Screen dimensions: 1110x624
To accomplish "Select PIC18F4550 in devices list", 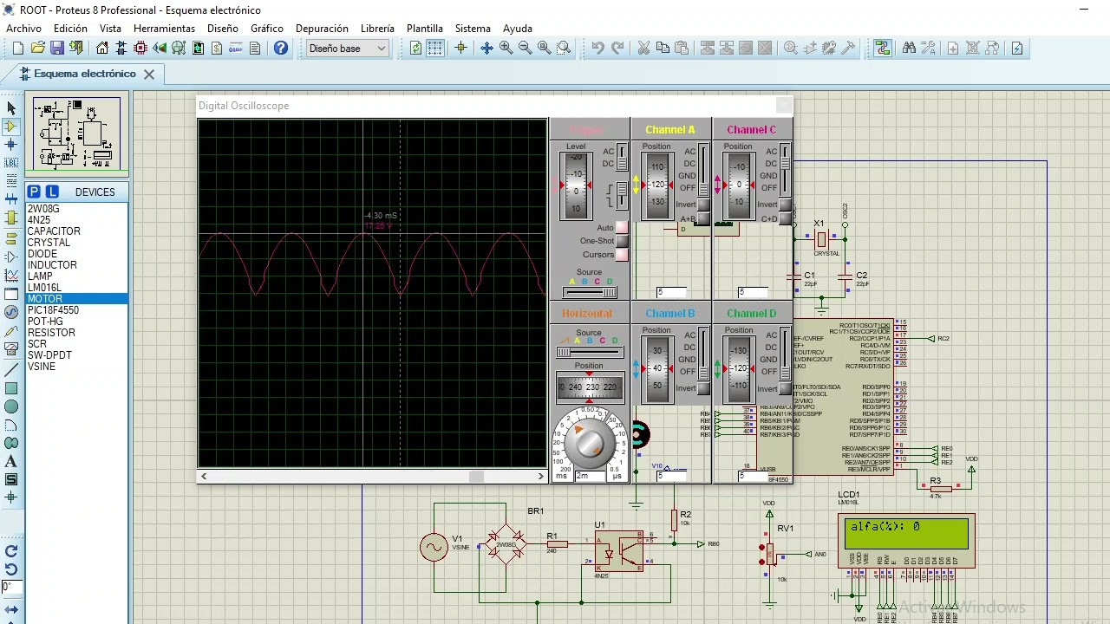I will (x=76, y=310).
